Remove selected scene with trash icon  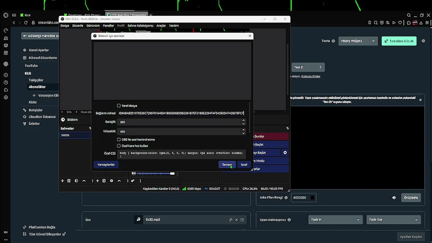click(69, 181)
